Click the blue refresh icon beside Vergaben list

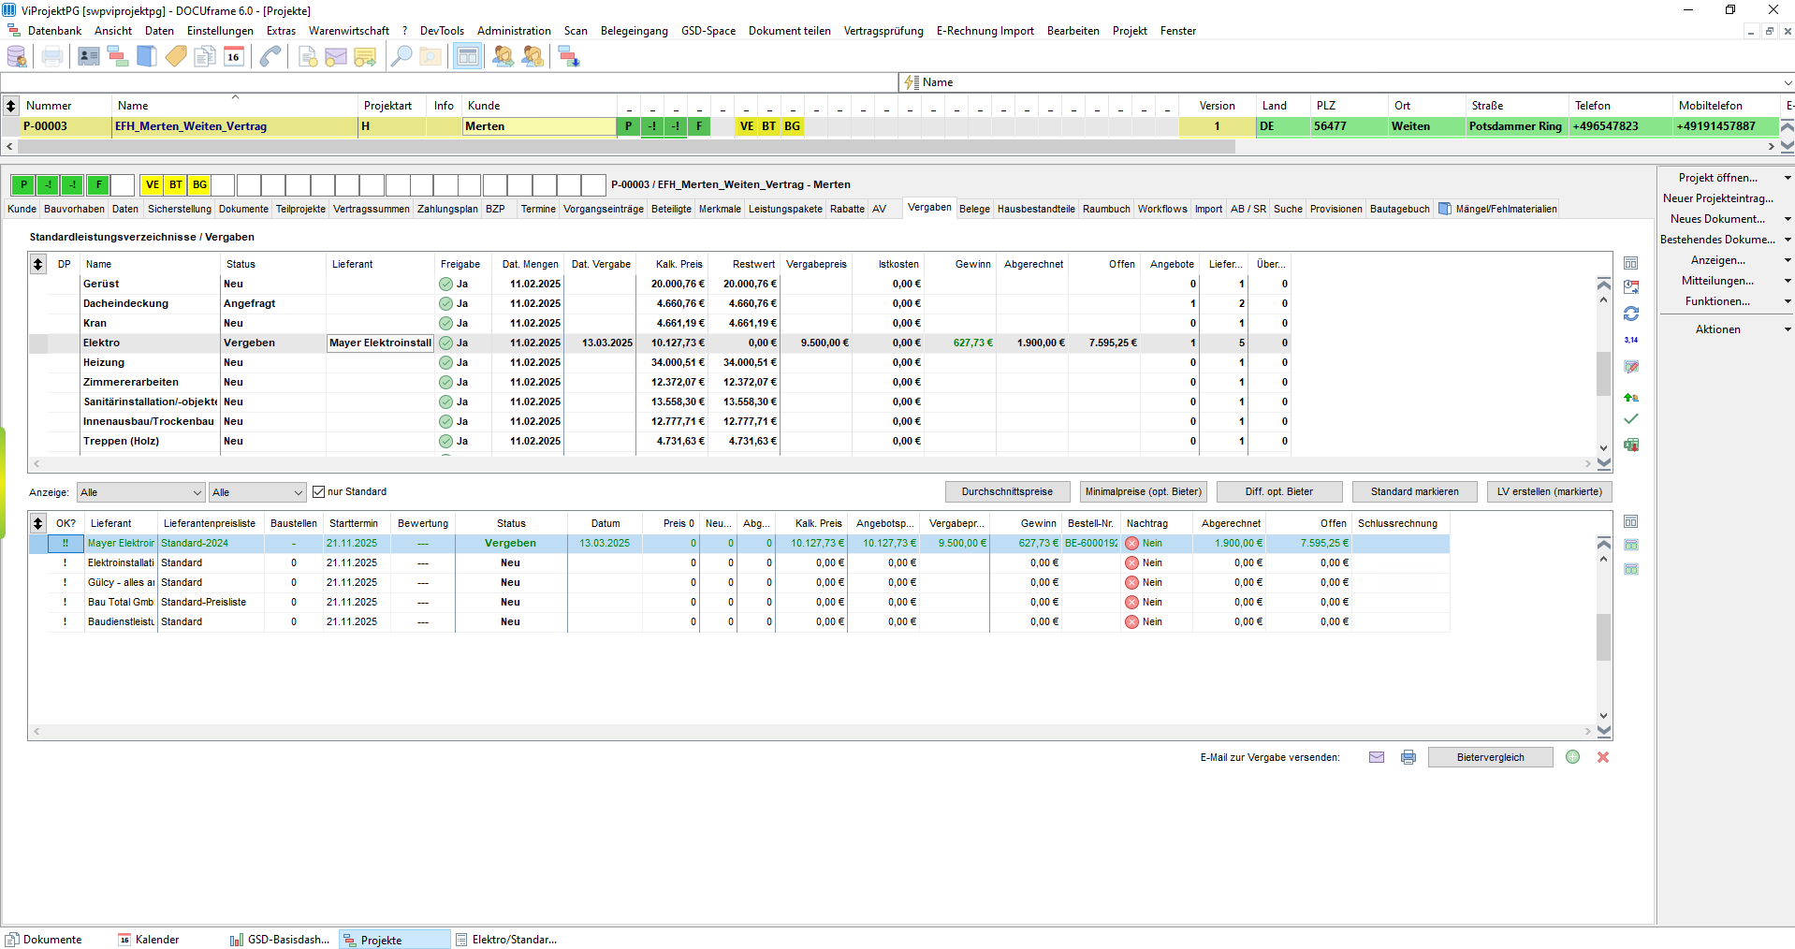pyautogui.click(x=1631, y=314)
